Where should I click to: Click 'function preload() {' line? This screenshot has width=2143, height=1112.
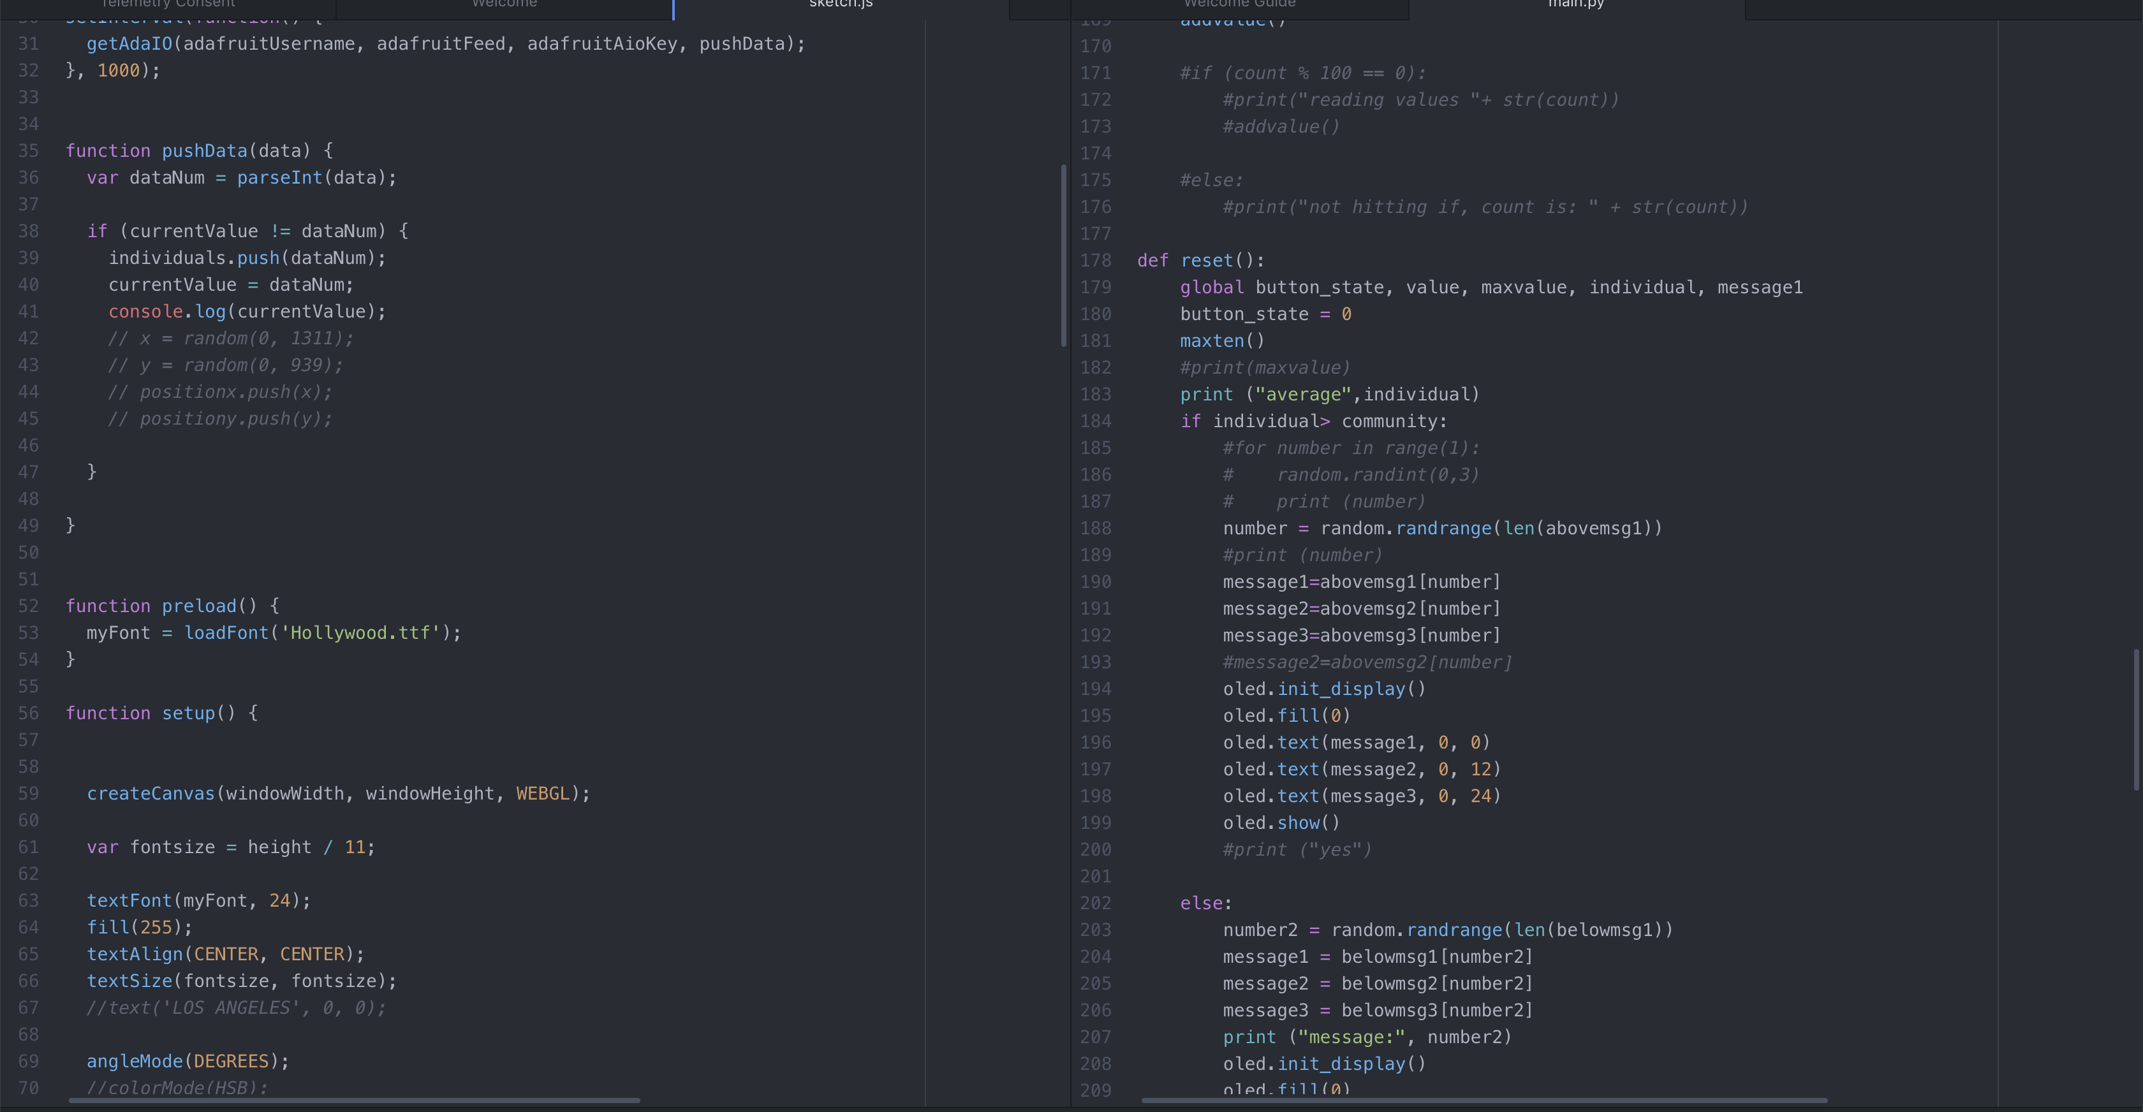point(173,606)
